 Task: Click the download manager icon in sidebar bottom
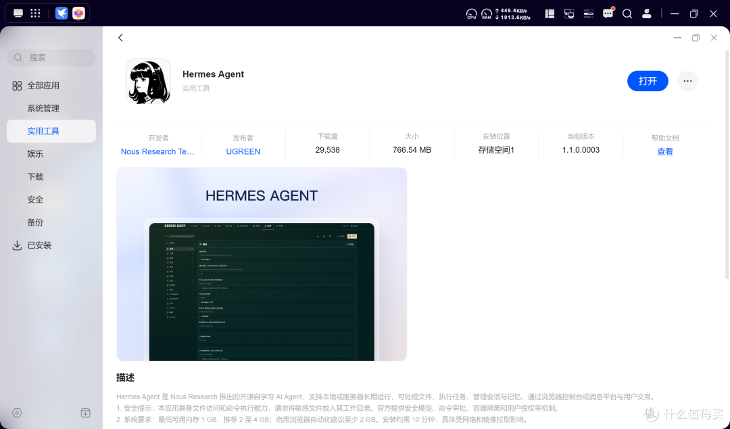86,413
